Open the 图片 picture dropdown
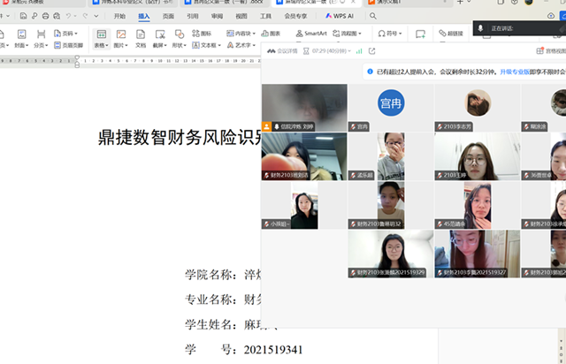Image resolution: width=566 pixels, height=364 pixels. click(121, 39)
